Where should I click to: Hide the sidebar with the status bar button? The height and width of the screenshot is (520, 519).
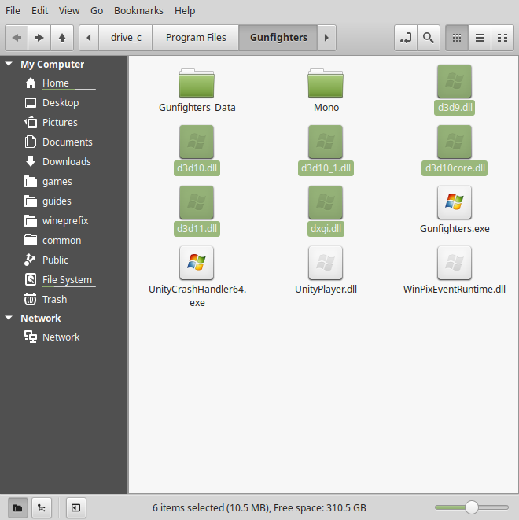click(x=76, y=507)
